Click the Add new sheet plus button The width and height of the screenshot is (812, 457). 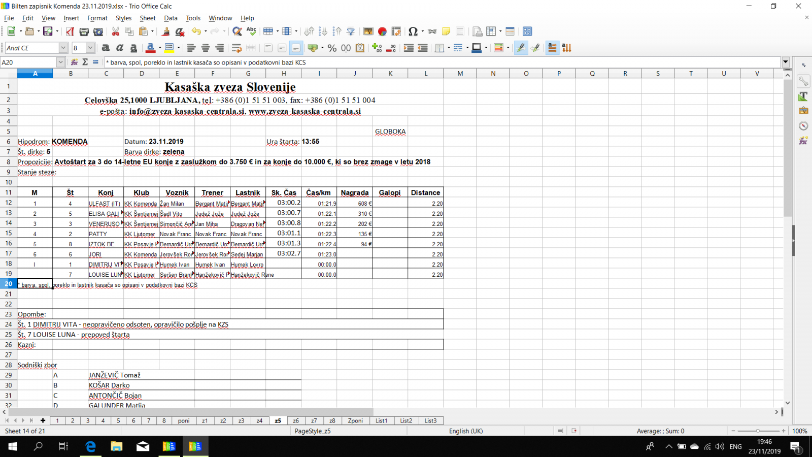coord(43,420)
